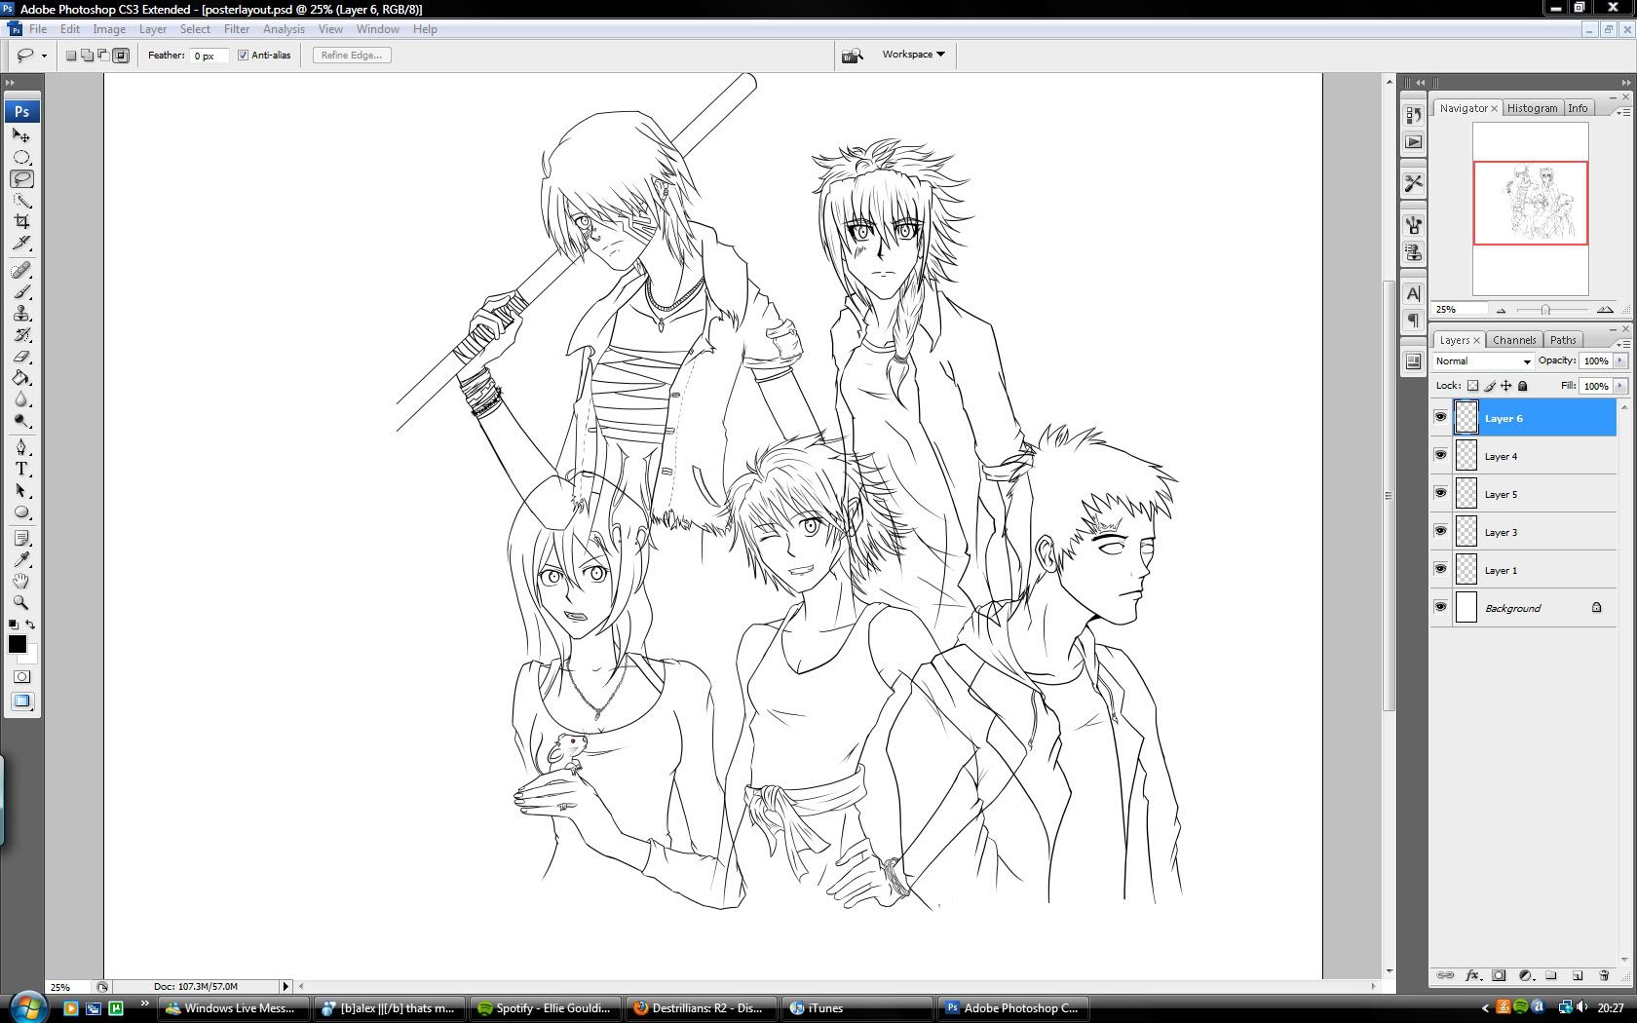
Task: Hide Layer 4 visibility eye
Action: click(x=1440, y=456)
